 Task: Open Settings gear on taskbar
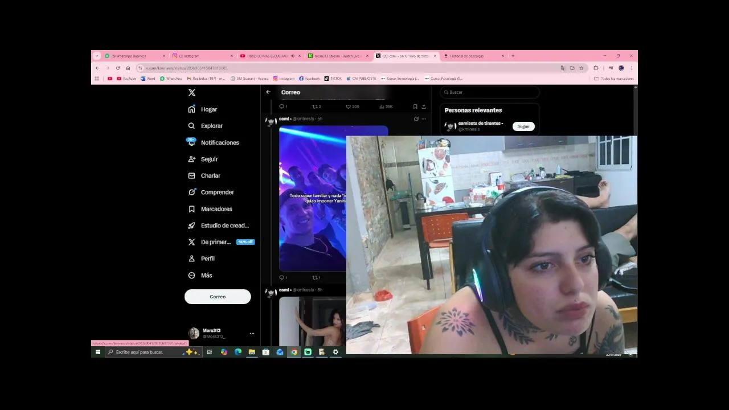coord(335,352)
